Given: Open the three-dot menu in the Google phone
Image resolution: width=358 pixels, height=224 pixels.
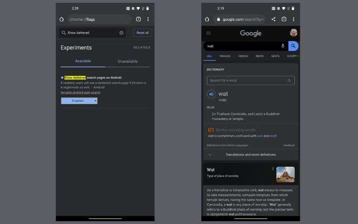Looking at the screenshot, I should pos(294,19).
